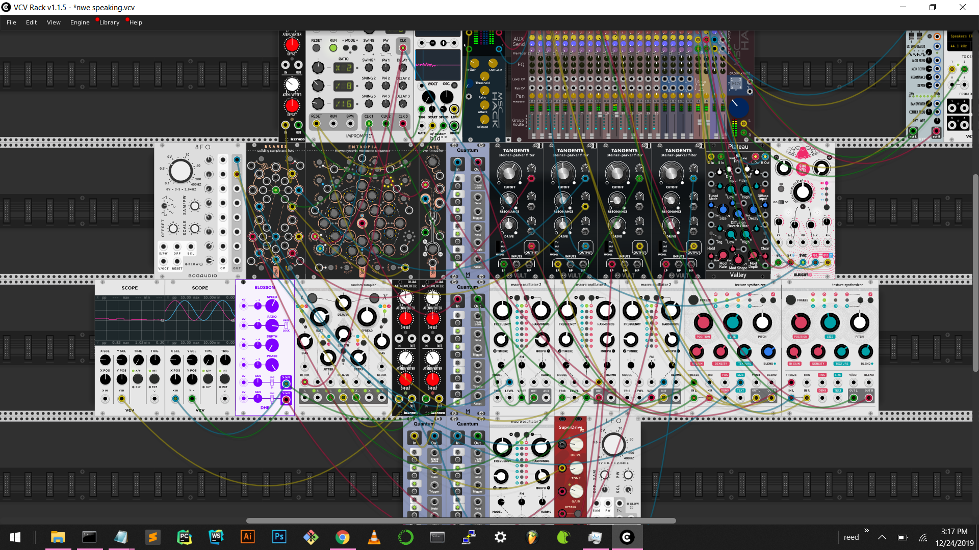Click the MODE plus button on clock module
The width and height of the screenshot is (979, 550).
pos(354,48)
